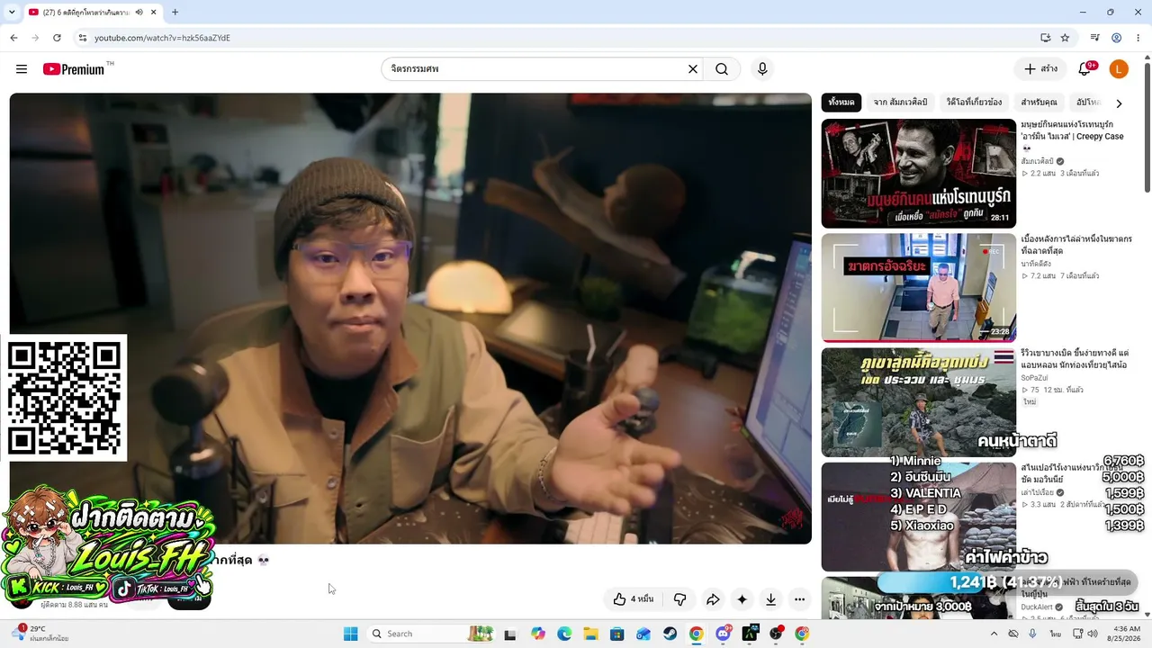1152x648 pixels.
Task: Open Discord from taskbar
Action: coord(723,634)
